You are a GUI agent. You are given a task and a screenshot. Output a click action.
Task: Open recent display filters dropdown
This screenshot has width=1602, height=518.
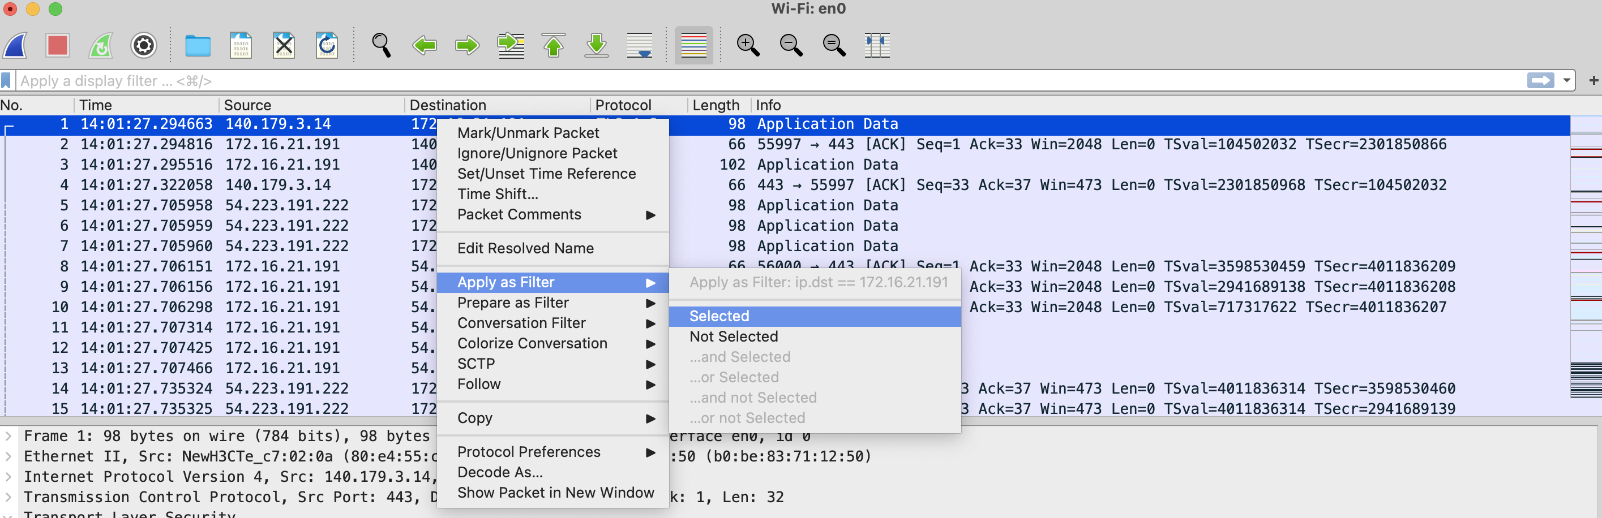(1566, 81)
